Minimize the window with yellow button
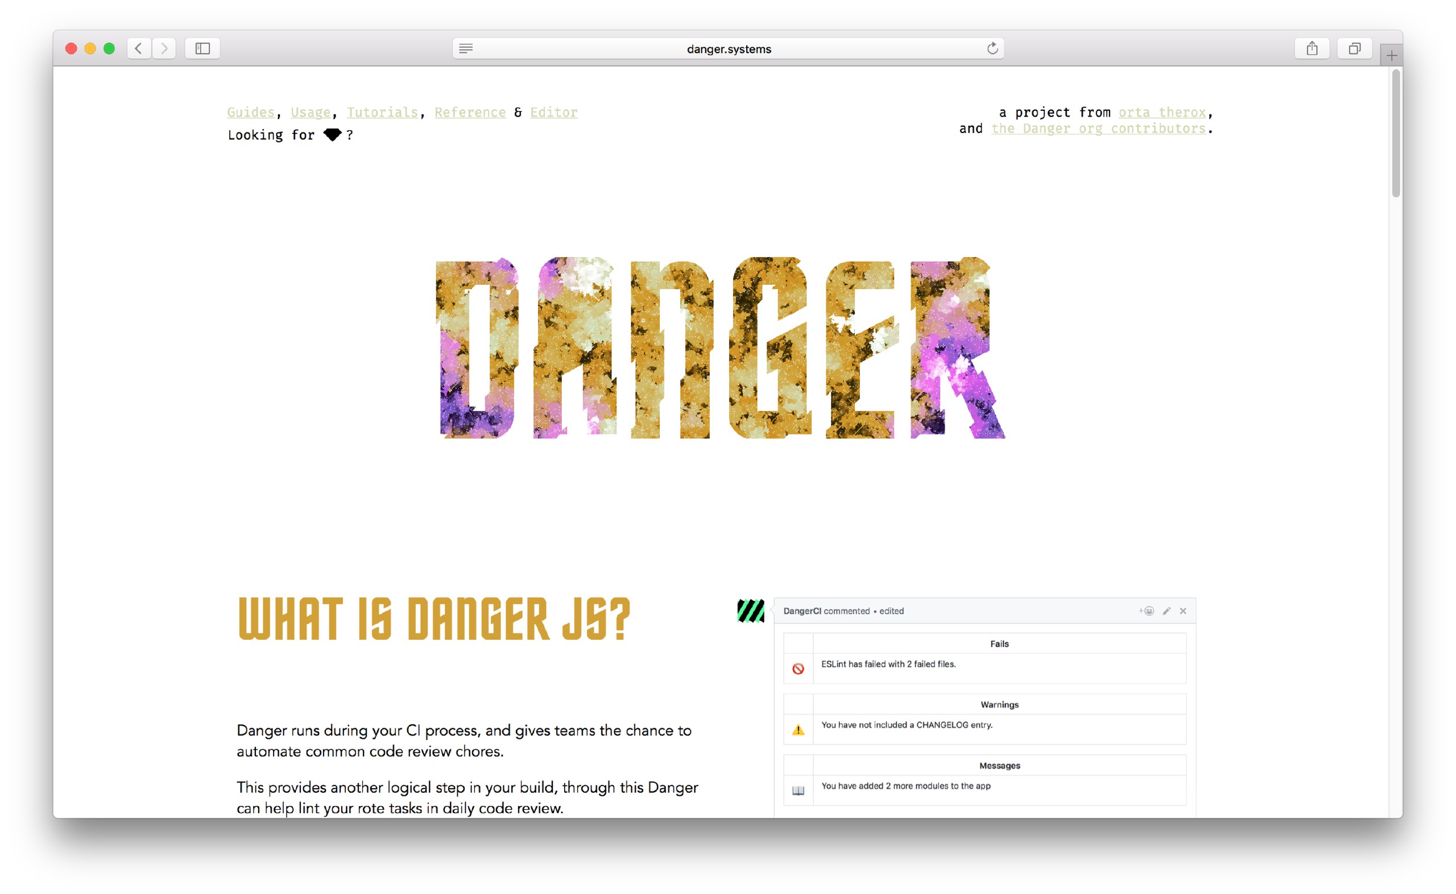Screen dimensions: 1456x894 pos(90,48)
